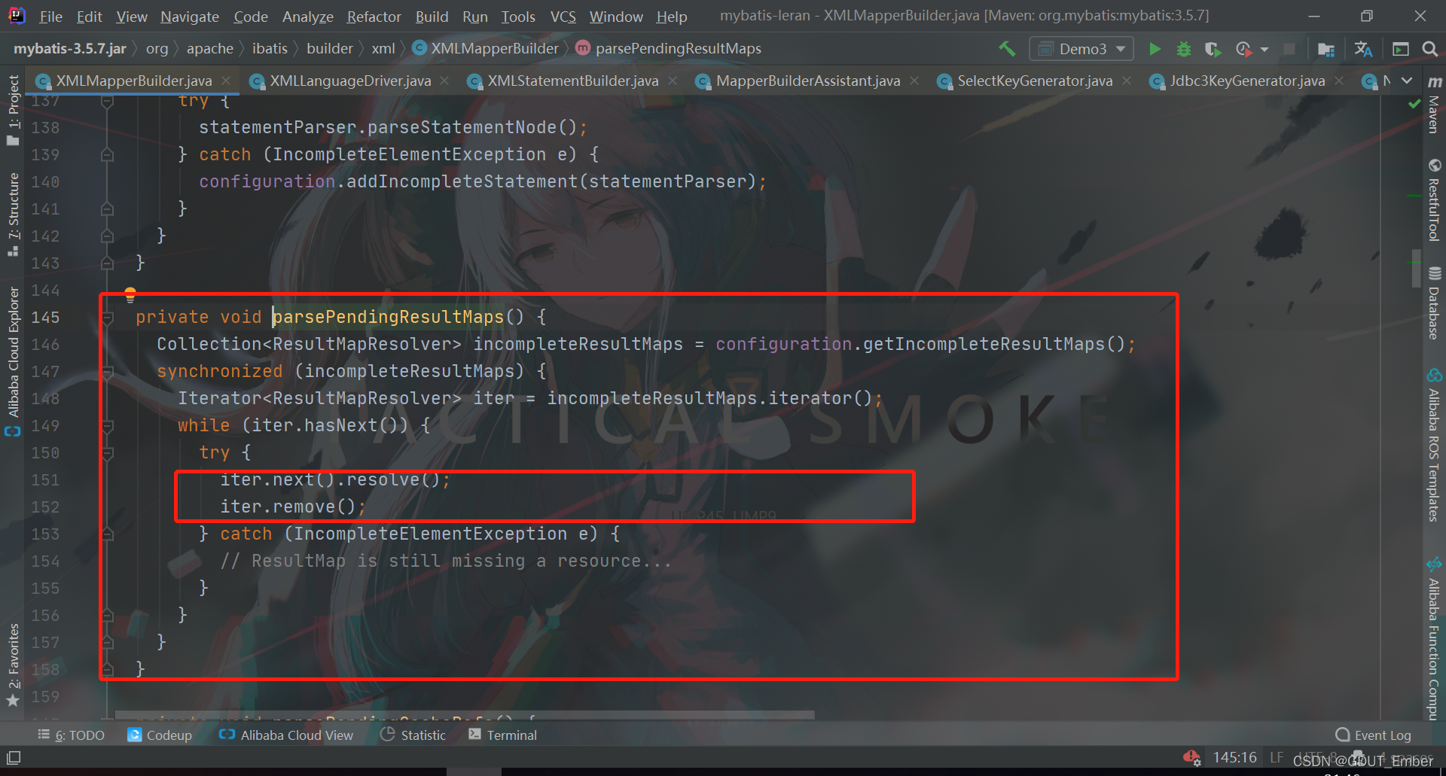Close the Jdbc3KeyGenerator.java tab
Screen dimensions: 1446x776
(x=1339, y=81)
